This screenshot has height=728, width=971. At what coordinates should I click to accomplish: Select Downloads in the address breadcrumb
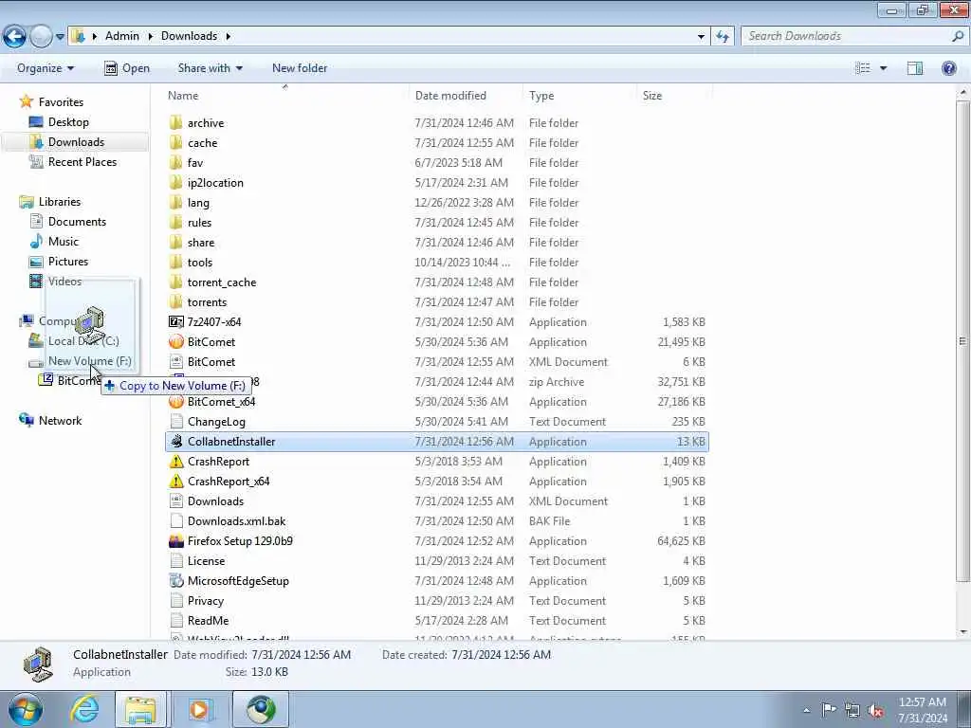189,36
